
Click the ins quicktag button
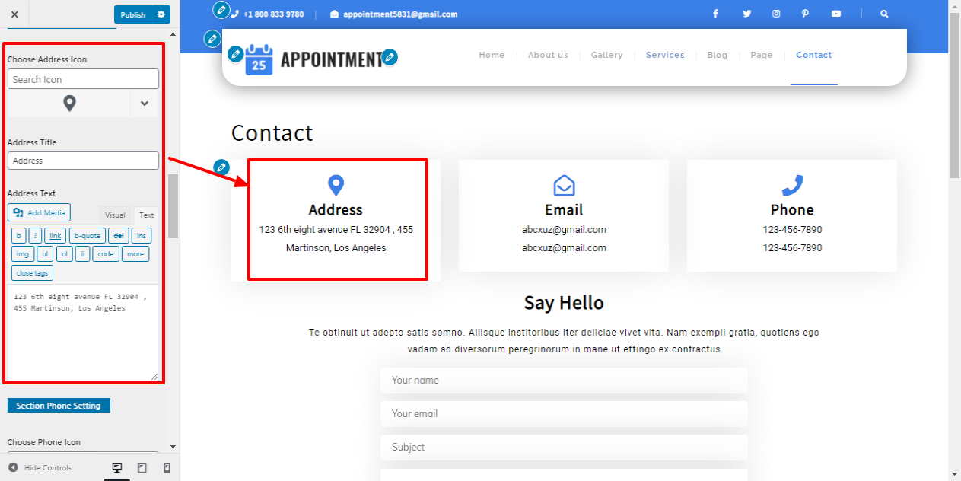pos(142,236)
